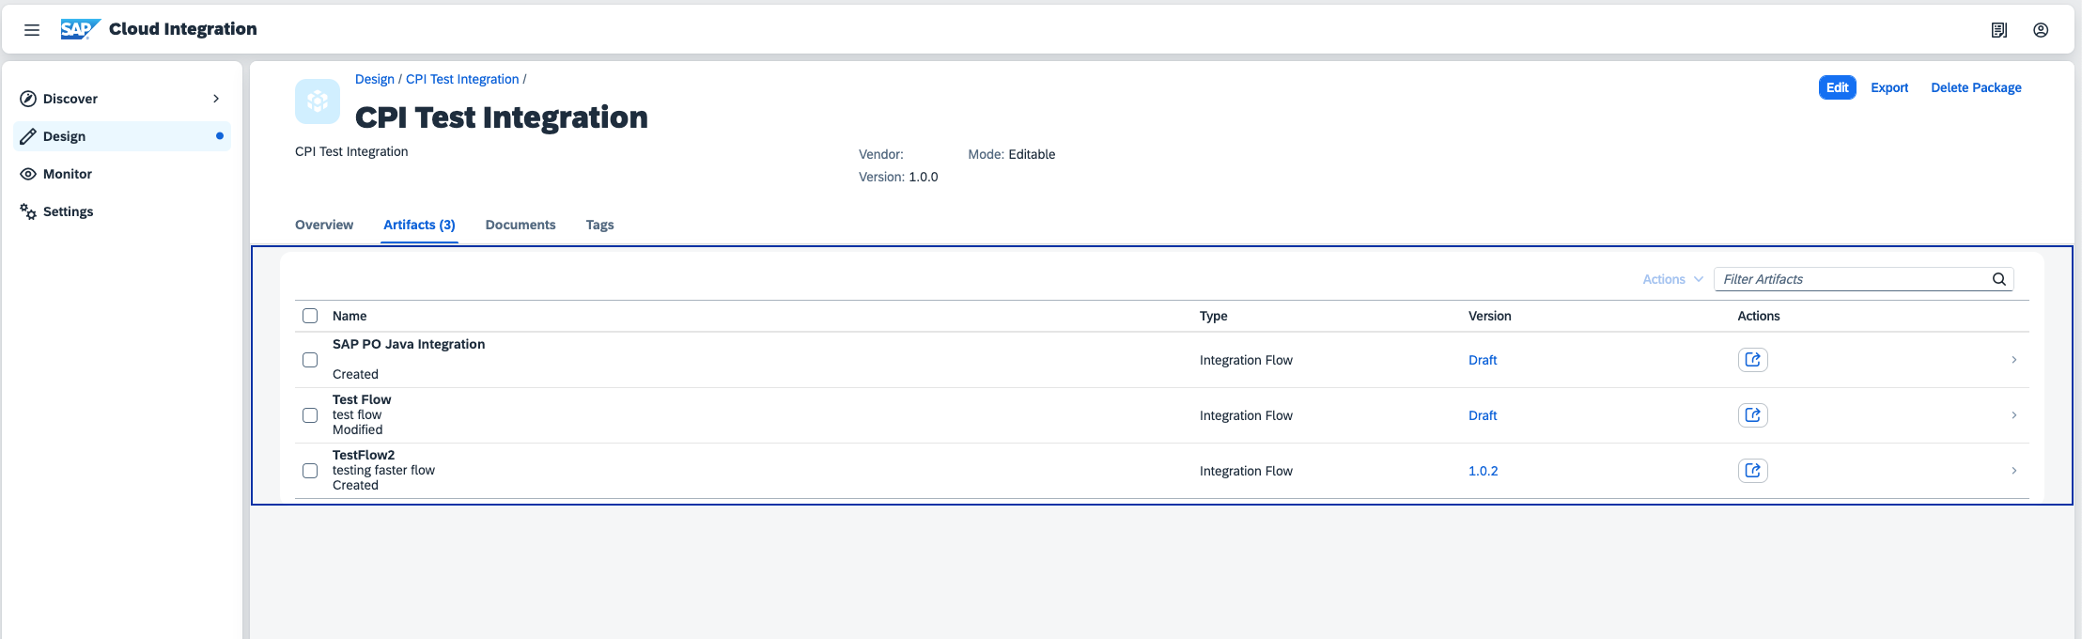This screenshot has height=639, width=2082.
Task: Click action icon for Test Flow row
Action: 1752,415
